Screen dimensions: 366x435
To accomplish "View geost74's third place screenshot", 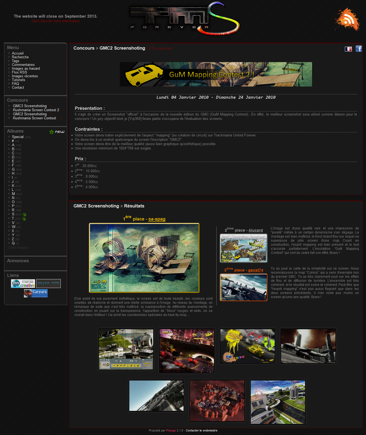I will [244, 287].
